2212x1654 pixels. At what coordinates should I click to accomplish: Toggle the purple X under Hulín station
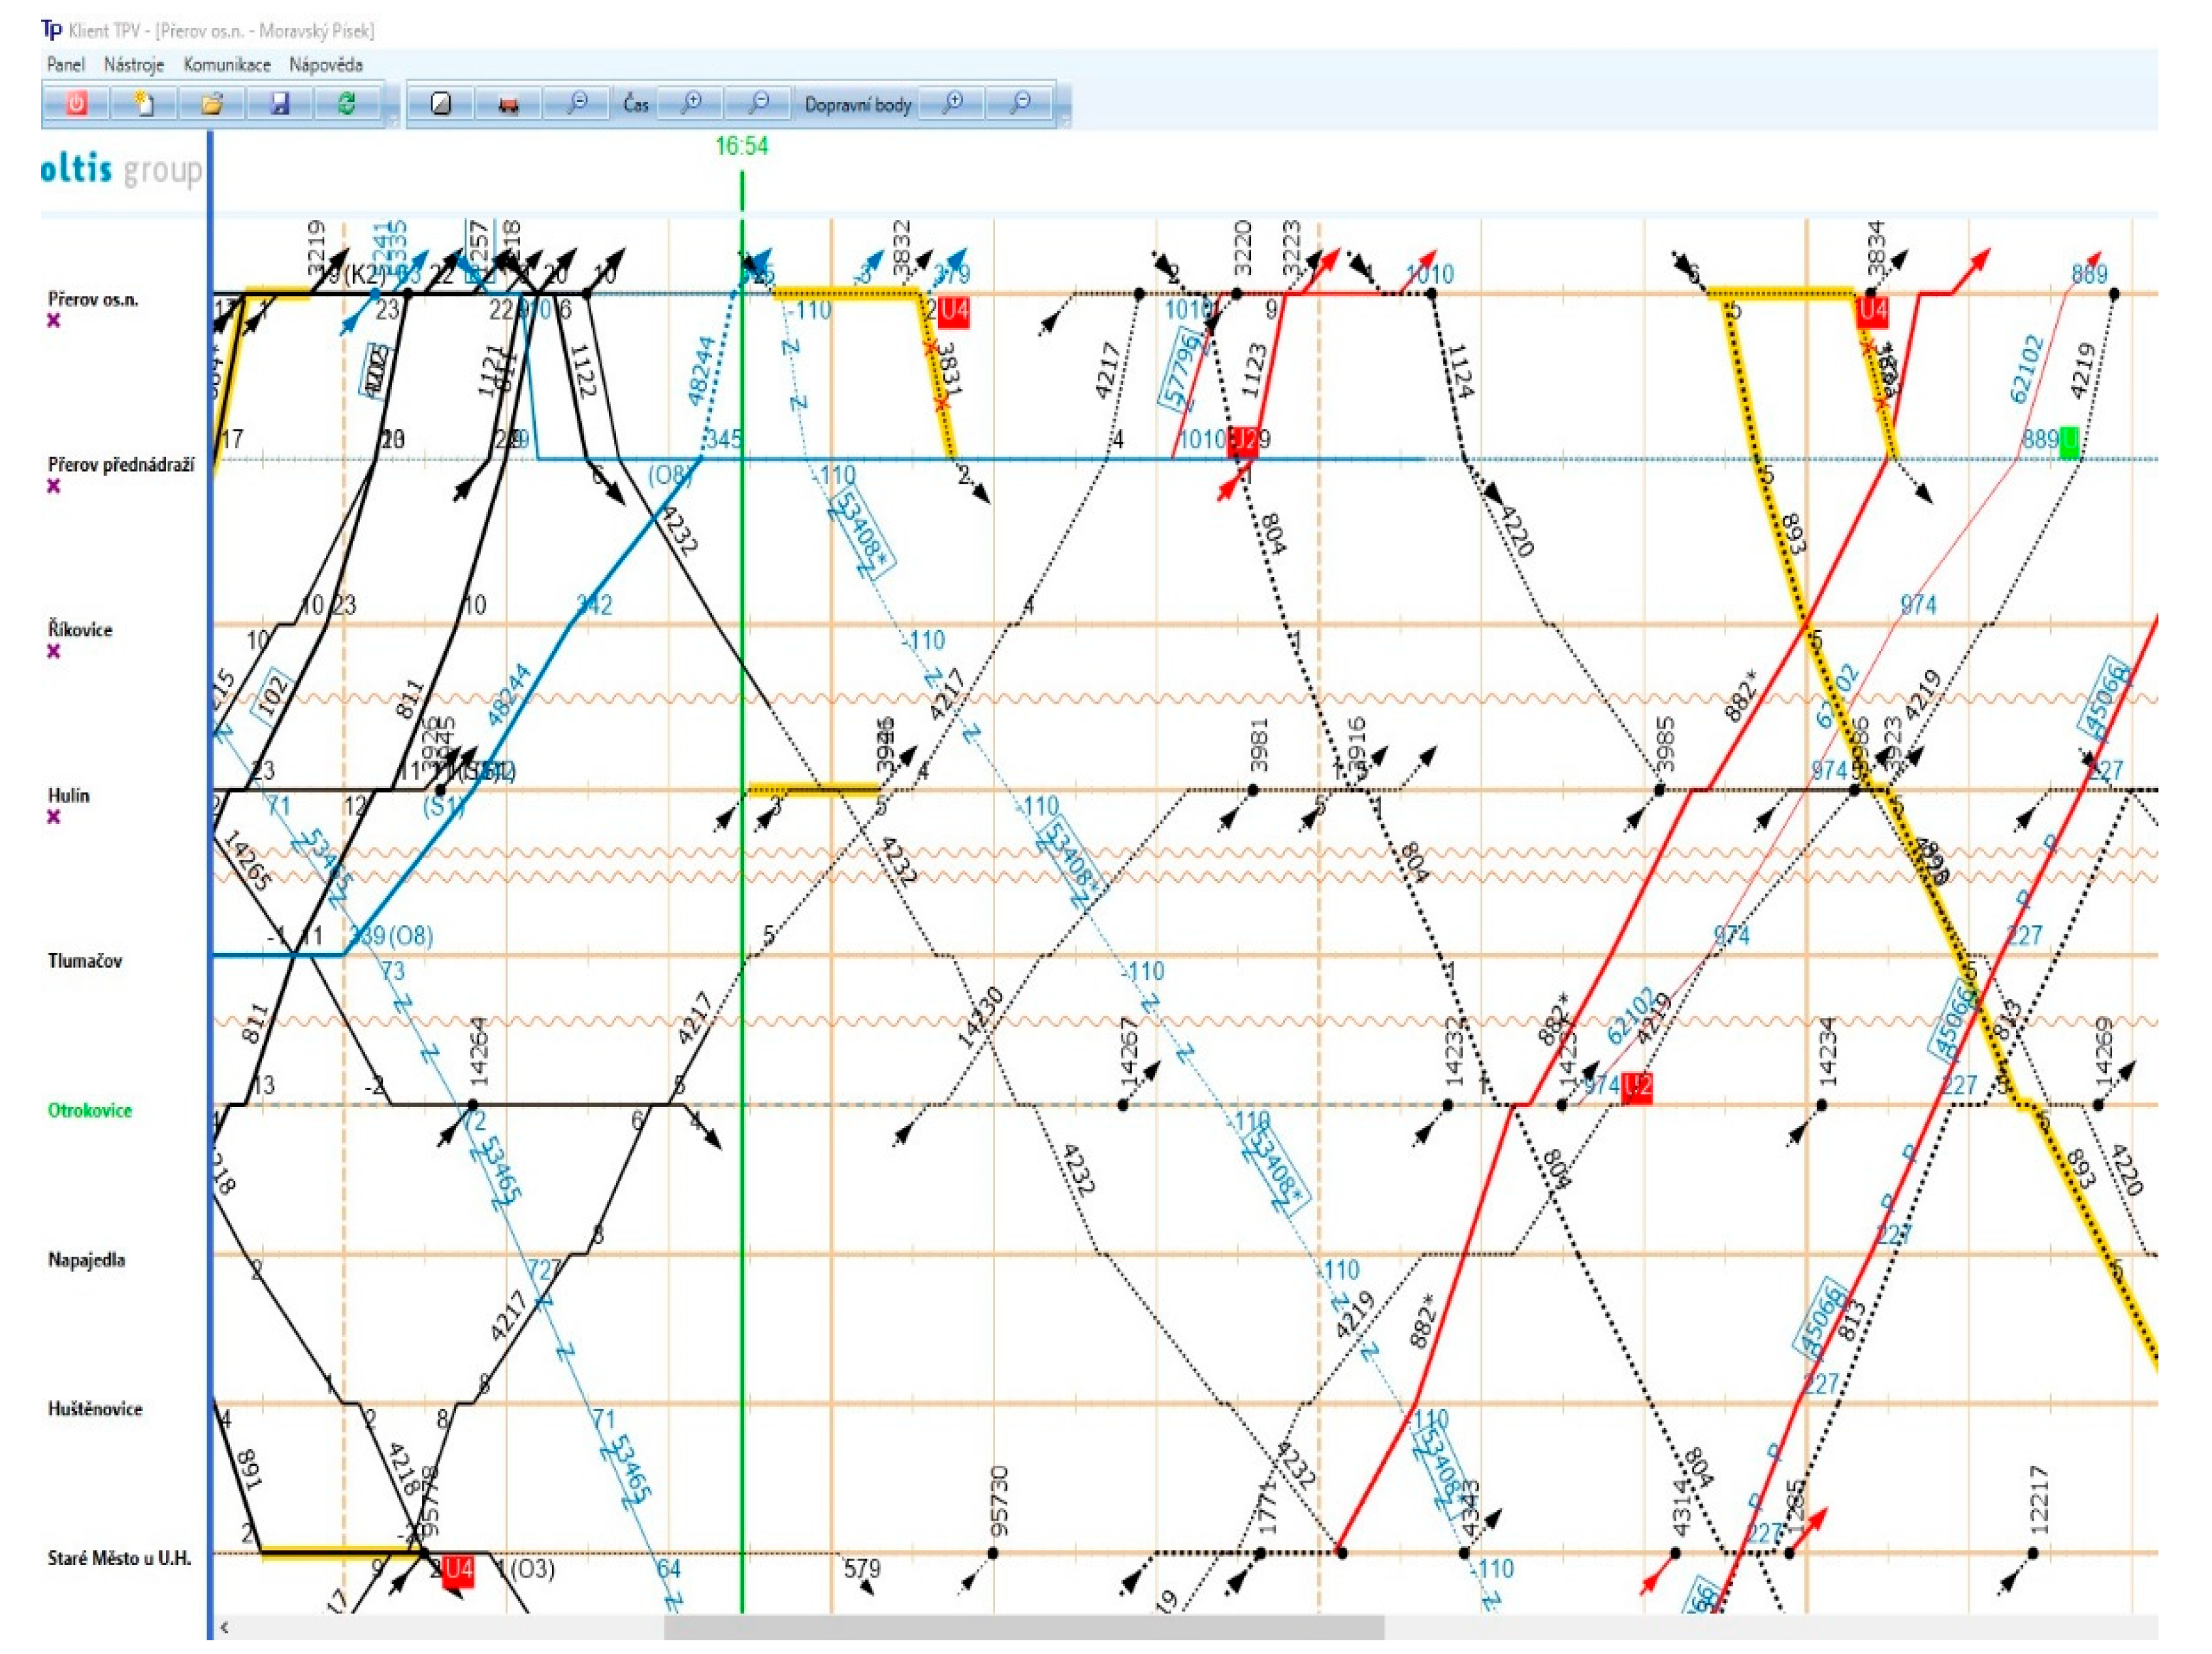pyautogui.click(x=54, y=816)
